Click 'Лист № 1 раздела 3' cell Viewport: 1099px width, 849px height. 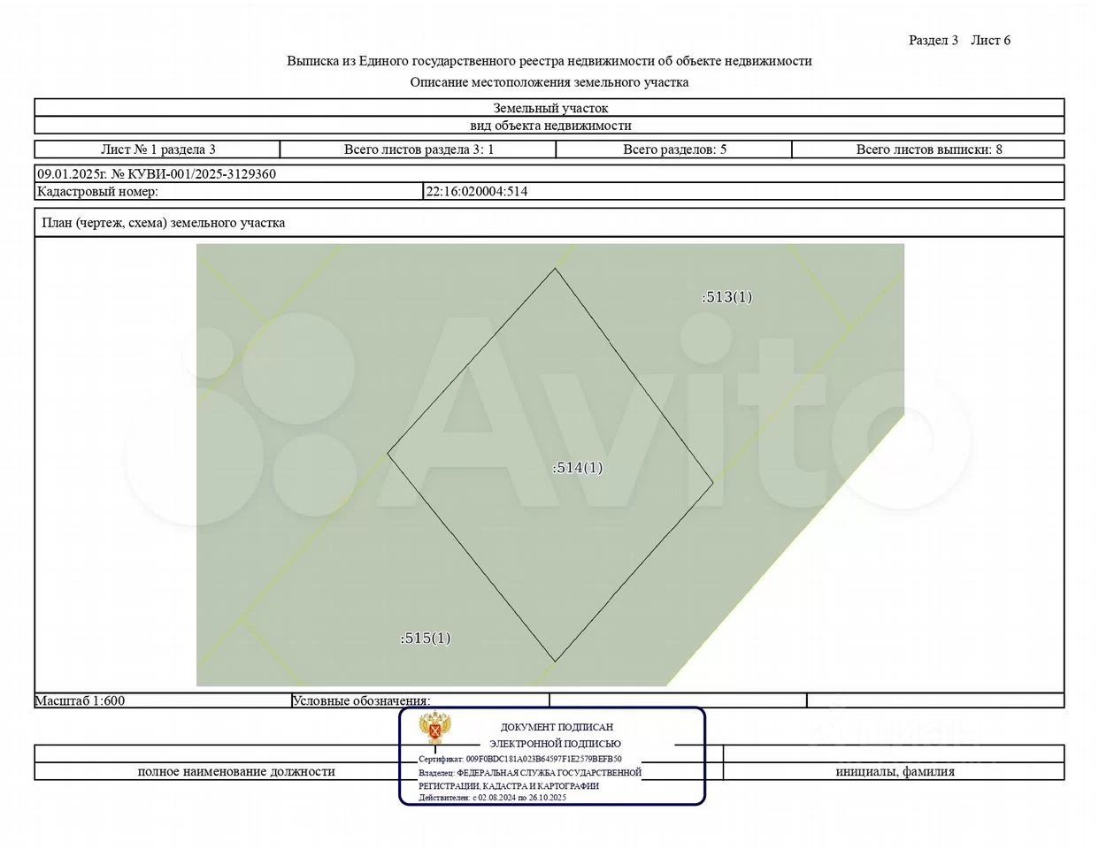point(158,149)
